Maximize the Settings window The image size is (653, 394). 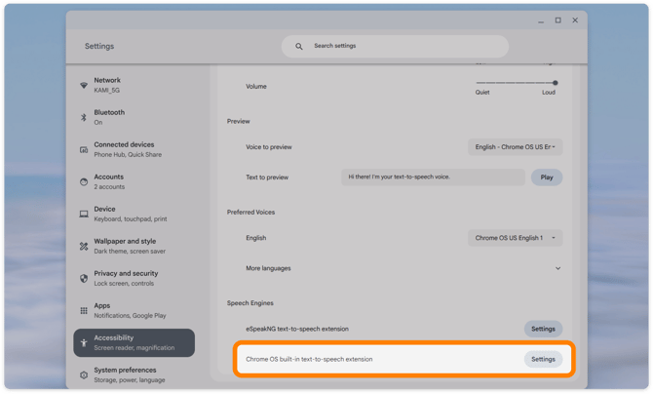point(558,20)
